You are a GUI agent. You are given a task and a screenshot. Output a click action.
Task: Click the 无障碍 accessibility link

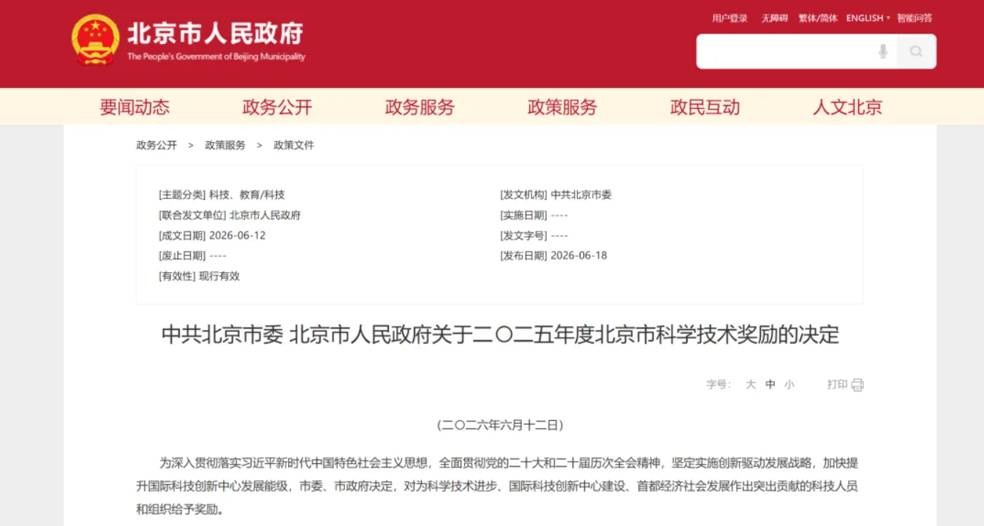point(774,18)
